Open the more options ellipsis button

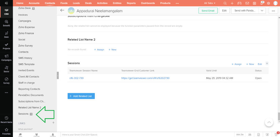[x=273, y=10]
